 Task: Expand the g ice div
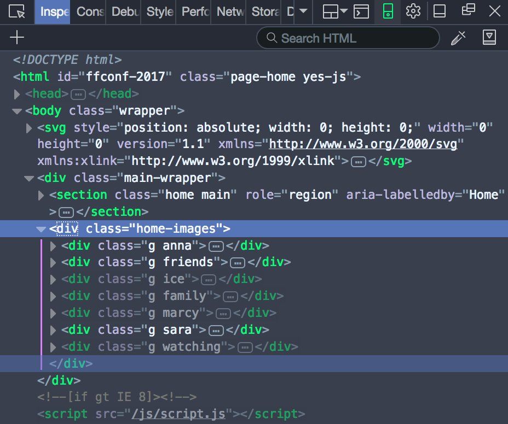coord(53,279)
